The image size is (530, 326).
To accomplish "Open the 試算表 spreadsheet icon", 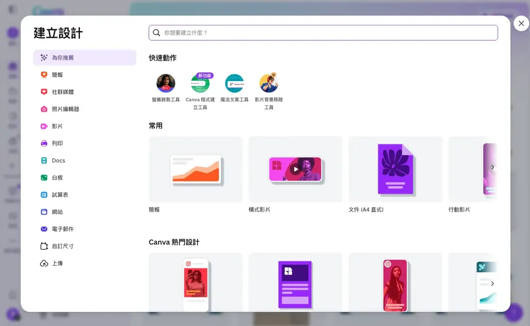I will point(44,195).
